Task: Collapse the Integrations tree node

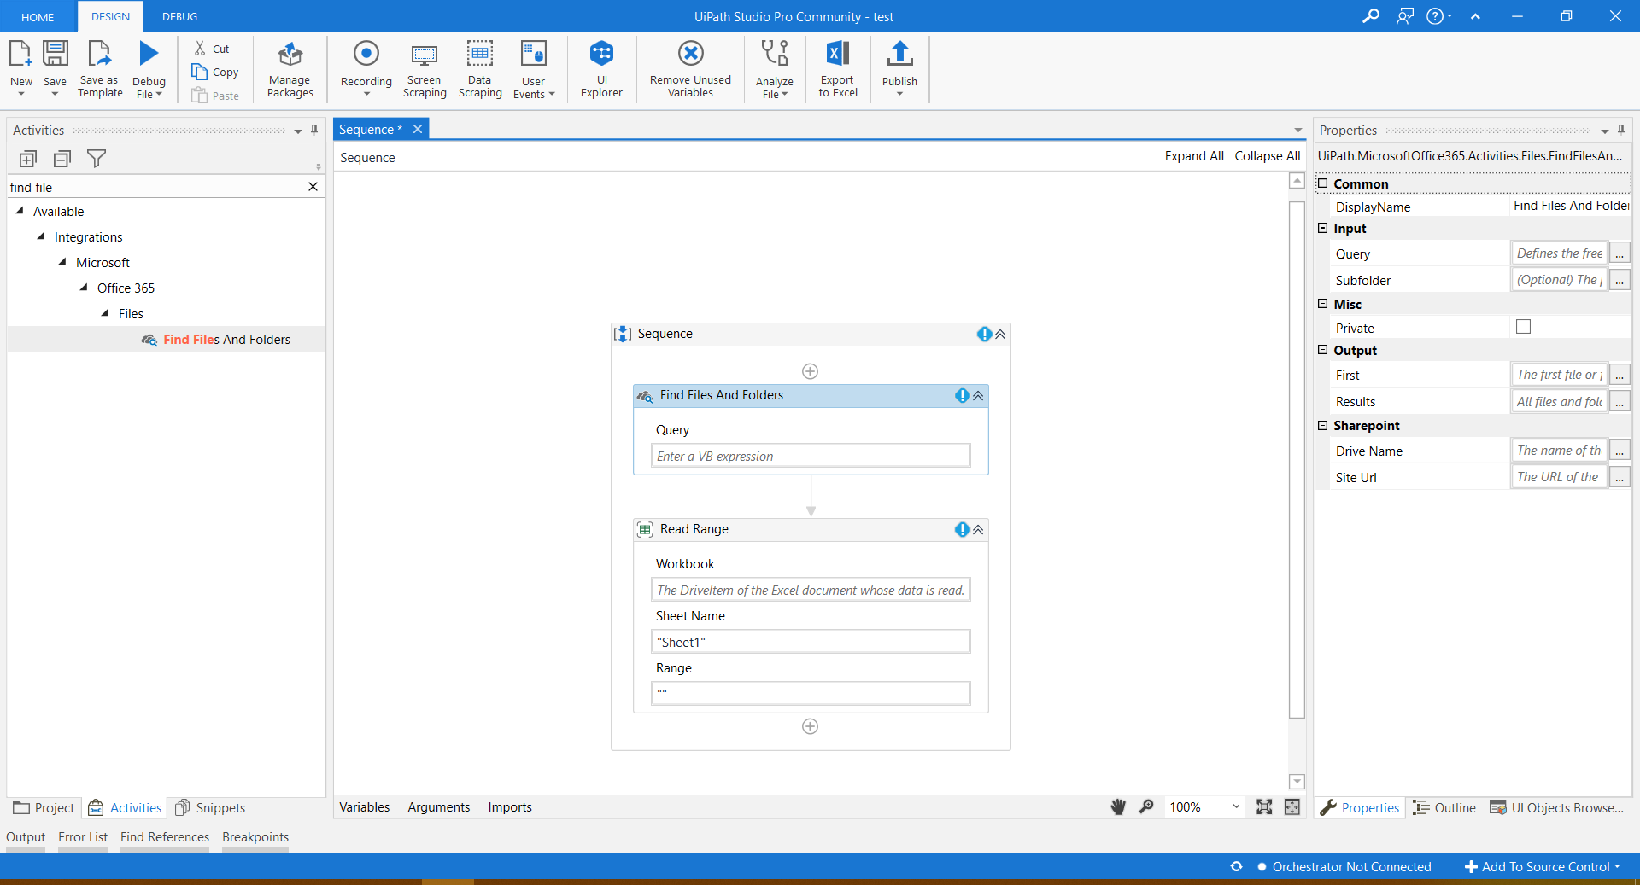Action: 41,236
